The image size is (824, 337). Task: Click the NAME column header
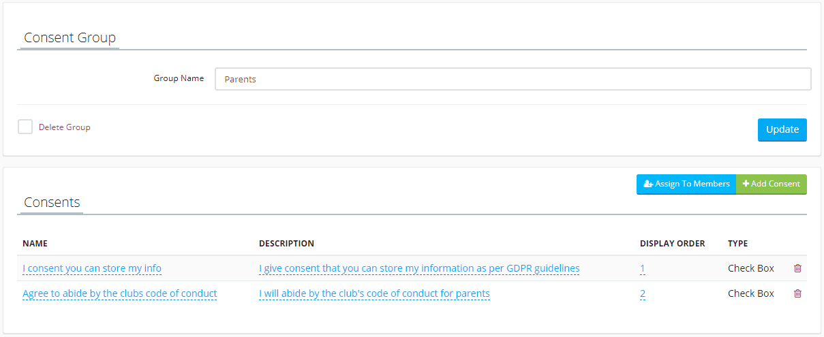click(35, 243)
